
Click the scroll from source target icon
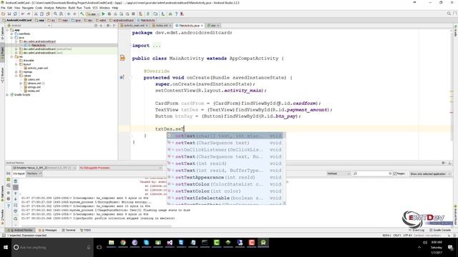click(95, 26)
